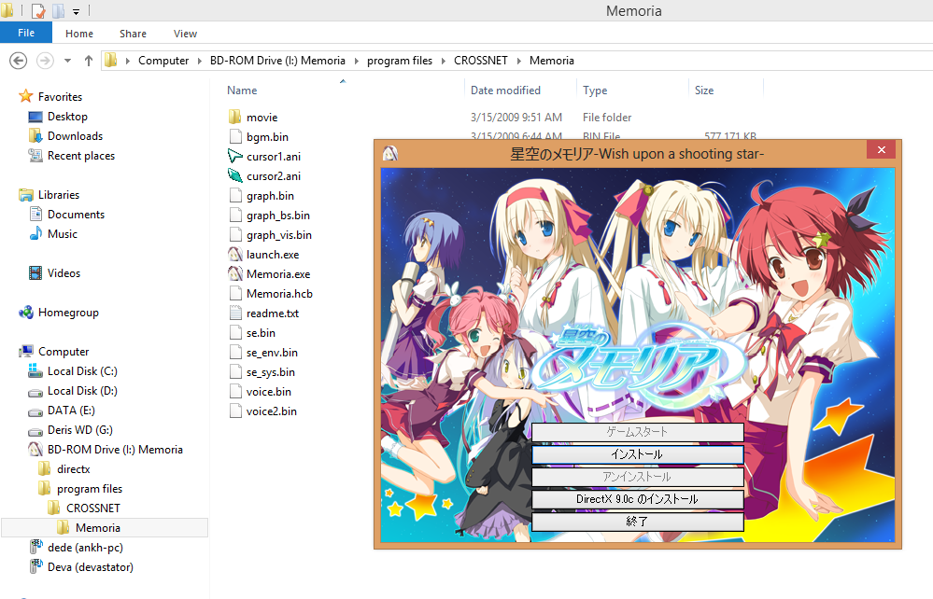Click the DirectX 9.0c のインストール button
The height and width of the screenshot is (599, 933).
tap(637, 499)
